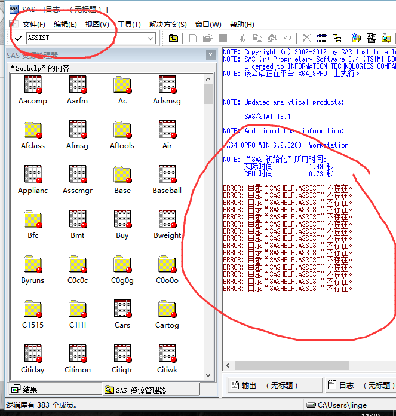This screenshot has height=416, width=396.
Task: Open the ASSIST command box dropdown
Action: tap(151, 38)
